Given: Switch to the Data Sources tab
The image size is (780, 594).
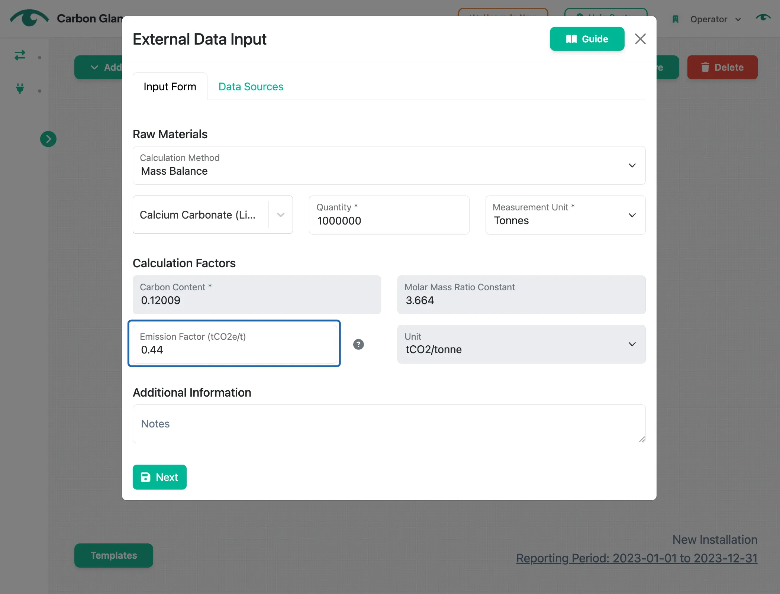Looking at the screenshot, I should tap(251, 87).
